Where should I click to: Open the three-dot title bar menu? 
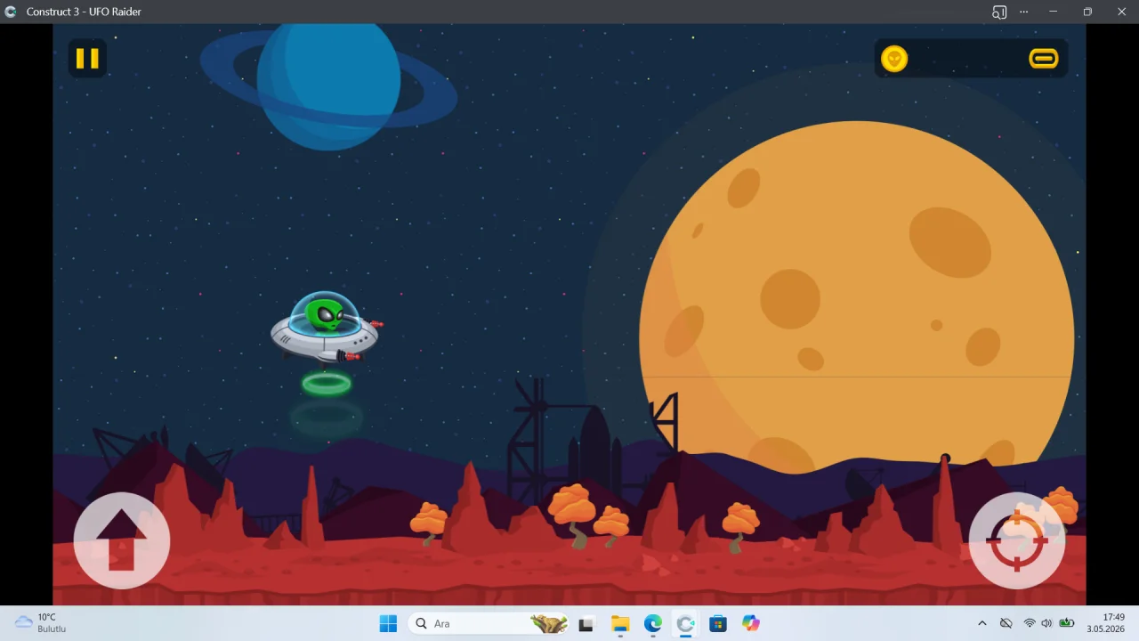point(1024,12)
